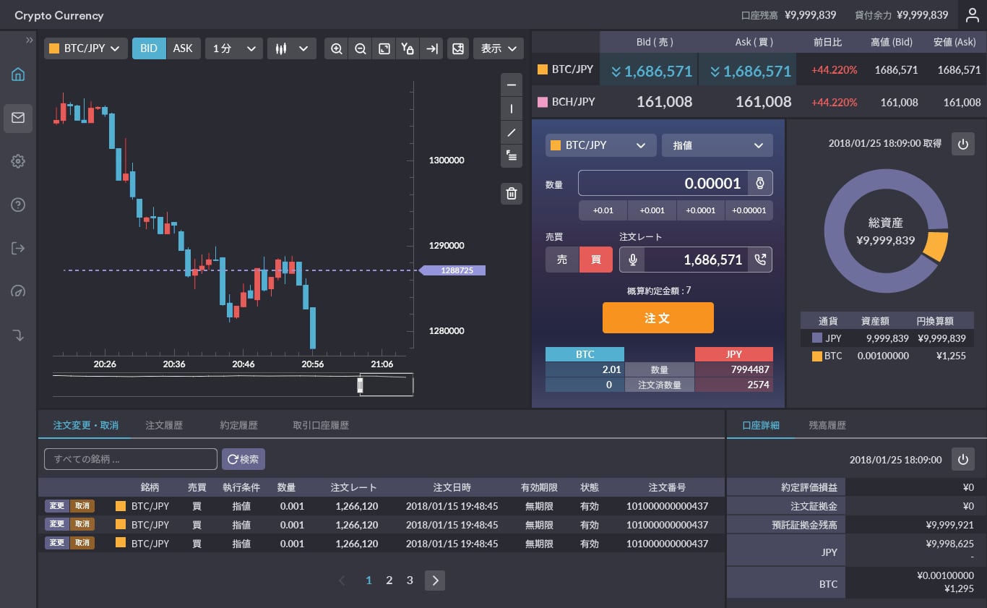The width and height of the screenshot is (987, 608).
Task: Select BID price toggle on chart
Action: pyautogui.click(x=149, y=48)
